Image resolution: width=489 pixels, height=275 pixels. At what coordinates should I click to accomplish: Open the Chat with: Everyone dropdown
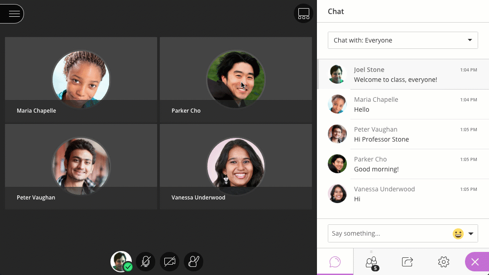pyautogui.click(x=403, y=40)
